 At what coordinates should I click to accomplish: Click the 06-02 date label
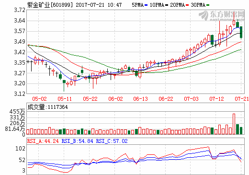pyautogui.click(x=115, y=99)
